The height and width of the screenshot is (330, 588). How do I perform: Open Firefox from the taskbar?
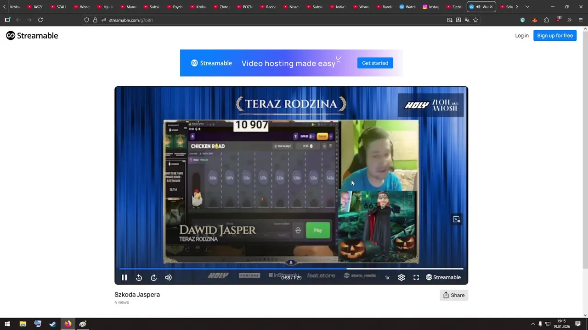click(68, 324)
